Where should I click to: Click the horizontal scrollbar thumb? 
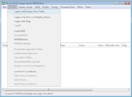point(49,90)
